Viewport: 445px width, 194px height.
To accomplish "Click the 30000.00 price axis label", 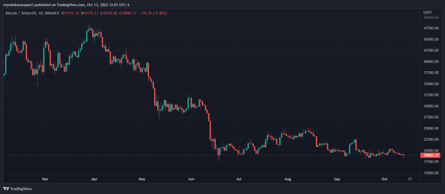I will pyautogui.click(x=432, y=106).
